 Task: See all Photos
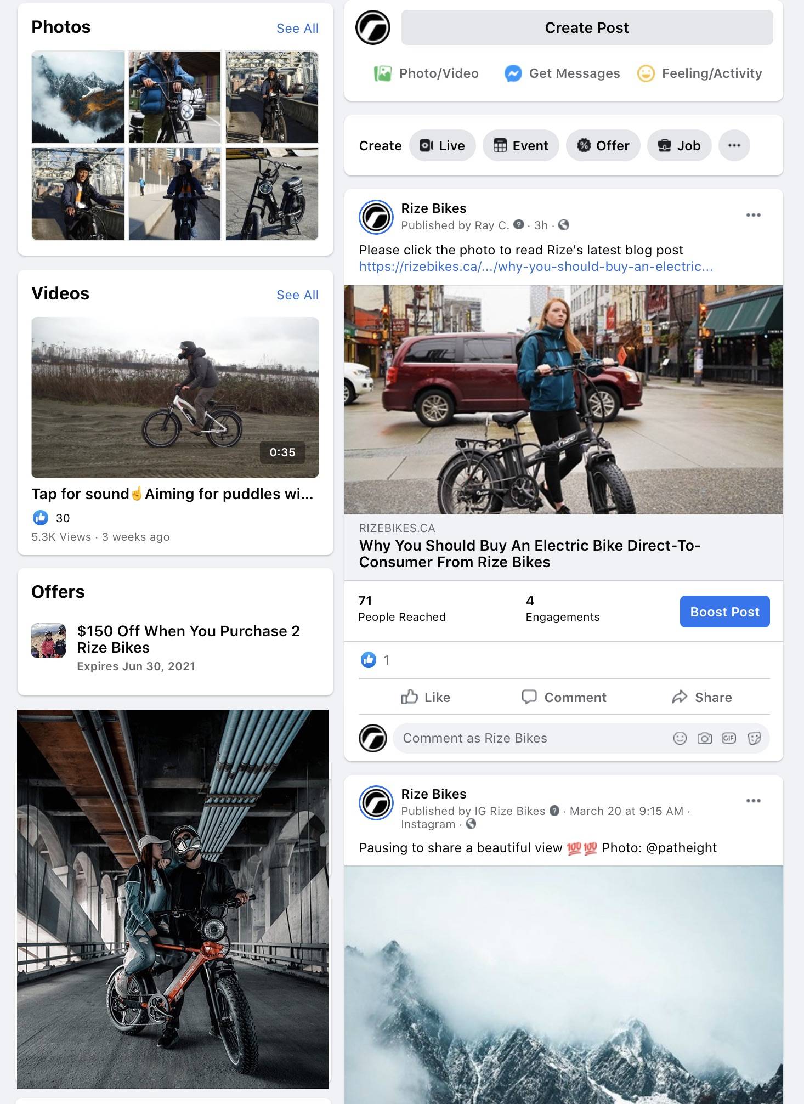pyautogui.click(x=297, y=29)
